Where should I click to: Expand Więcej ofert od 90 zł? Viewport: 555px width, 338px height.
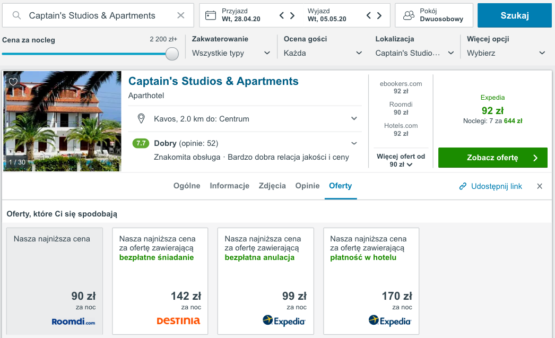(x=401, y=160)
